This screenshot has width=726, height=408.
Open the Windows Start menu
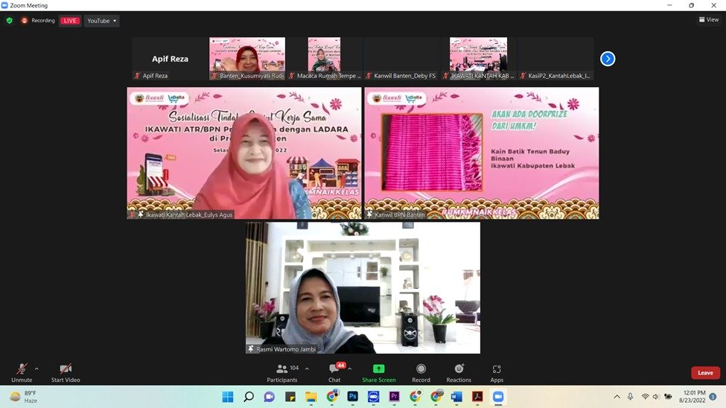pos(227,397)
